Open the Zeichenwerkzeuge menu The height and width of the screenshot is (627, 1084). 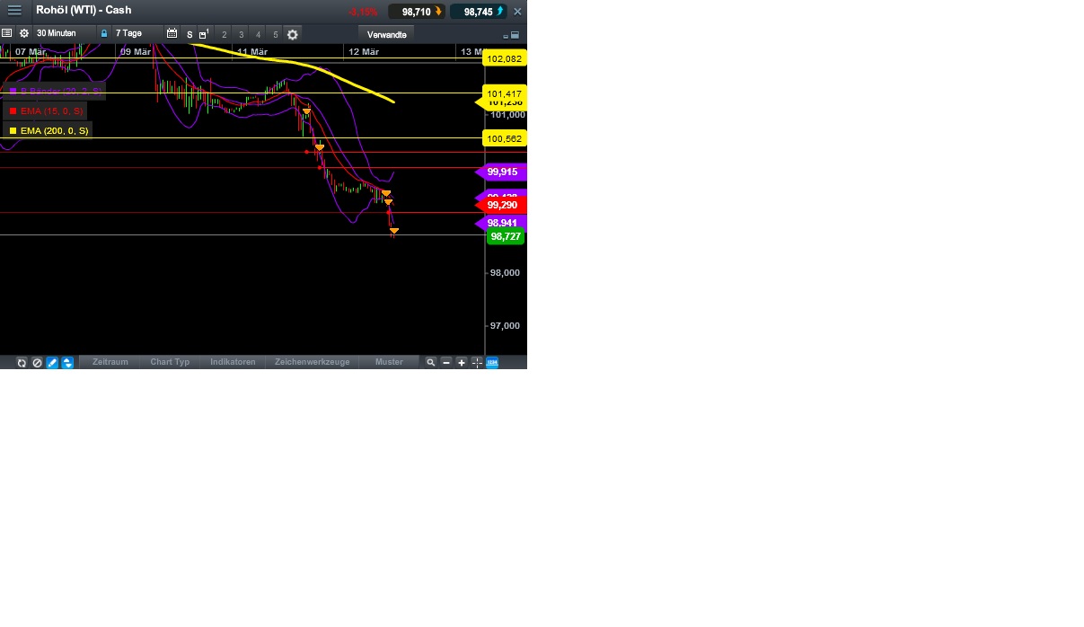pyautogui.click(x=312, y=362)
